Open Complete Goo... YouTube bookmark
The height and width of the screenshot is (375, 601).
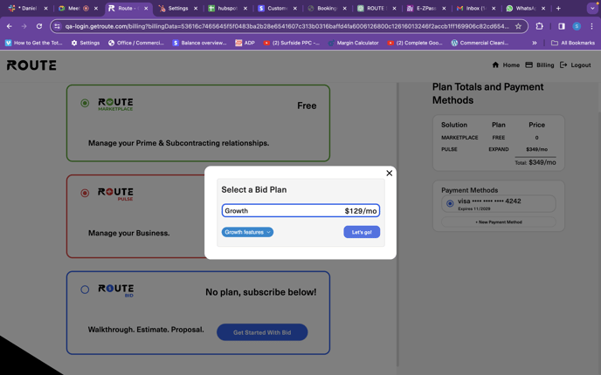coord(415,43)
